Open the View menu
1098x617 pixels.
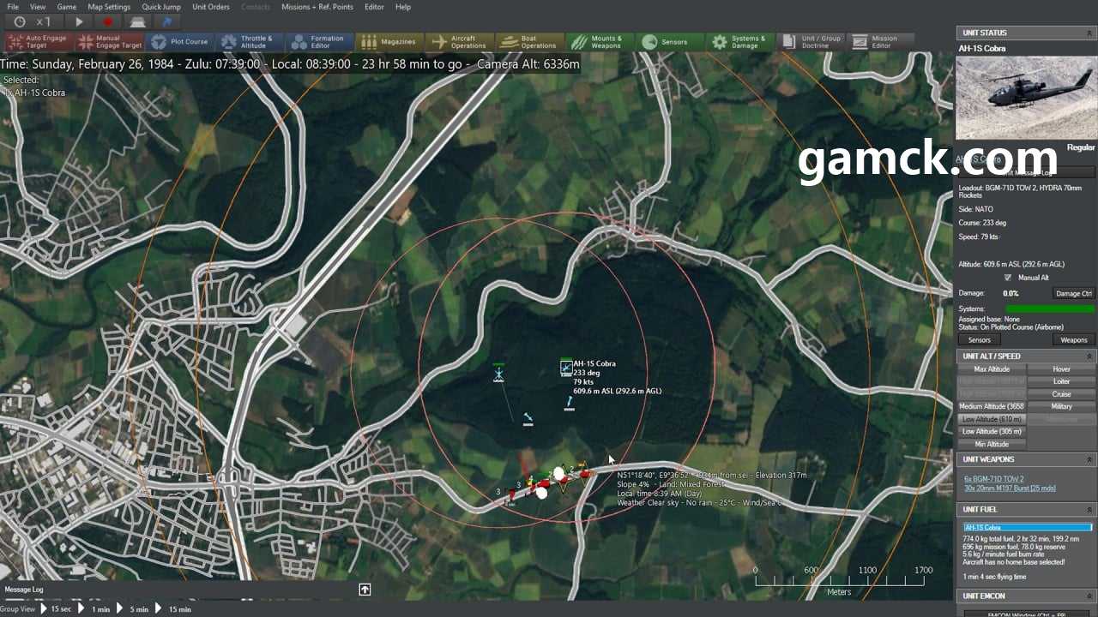click(x=38, y=7)
